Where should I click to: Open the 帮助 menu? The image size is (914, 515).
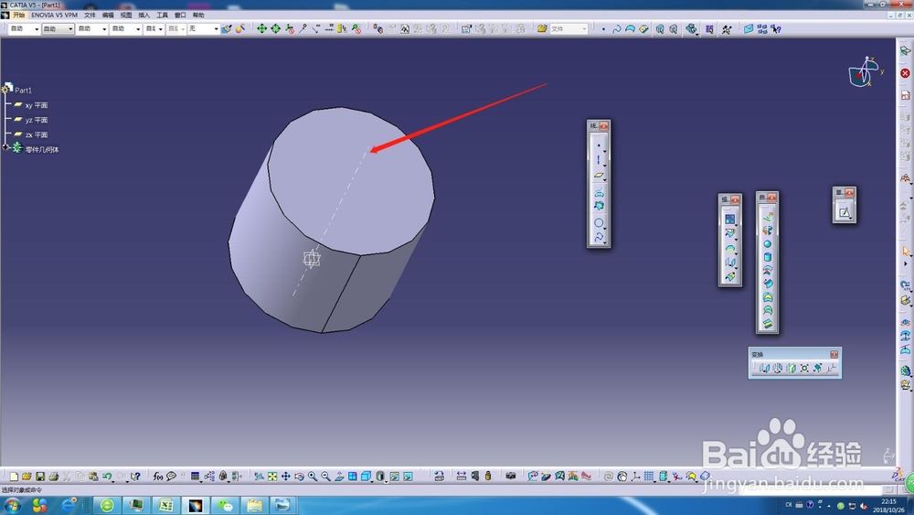point(198,16)
